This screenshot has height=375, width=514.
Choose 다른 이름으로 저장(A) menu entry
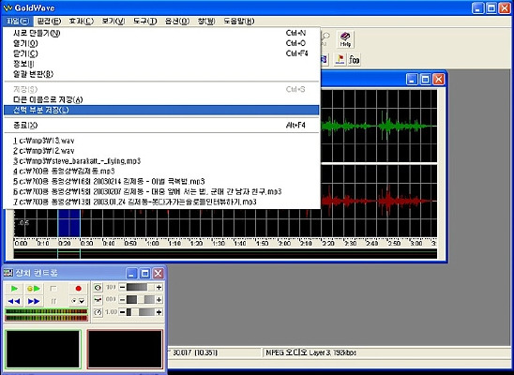tap(161, 99)
